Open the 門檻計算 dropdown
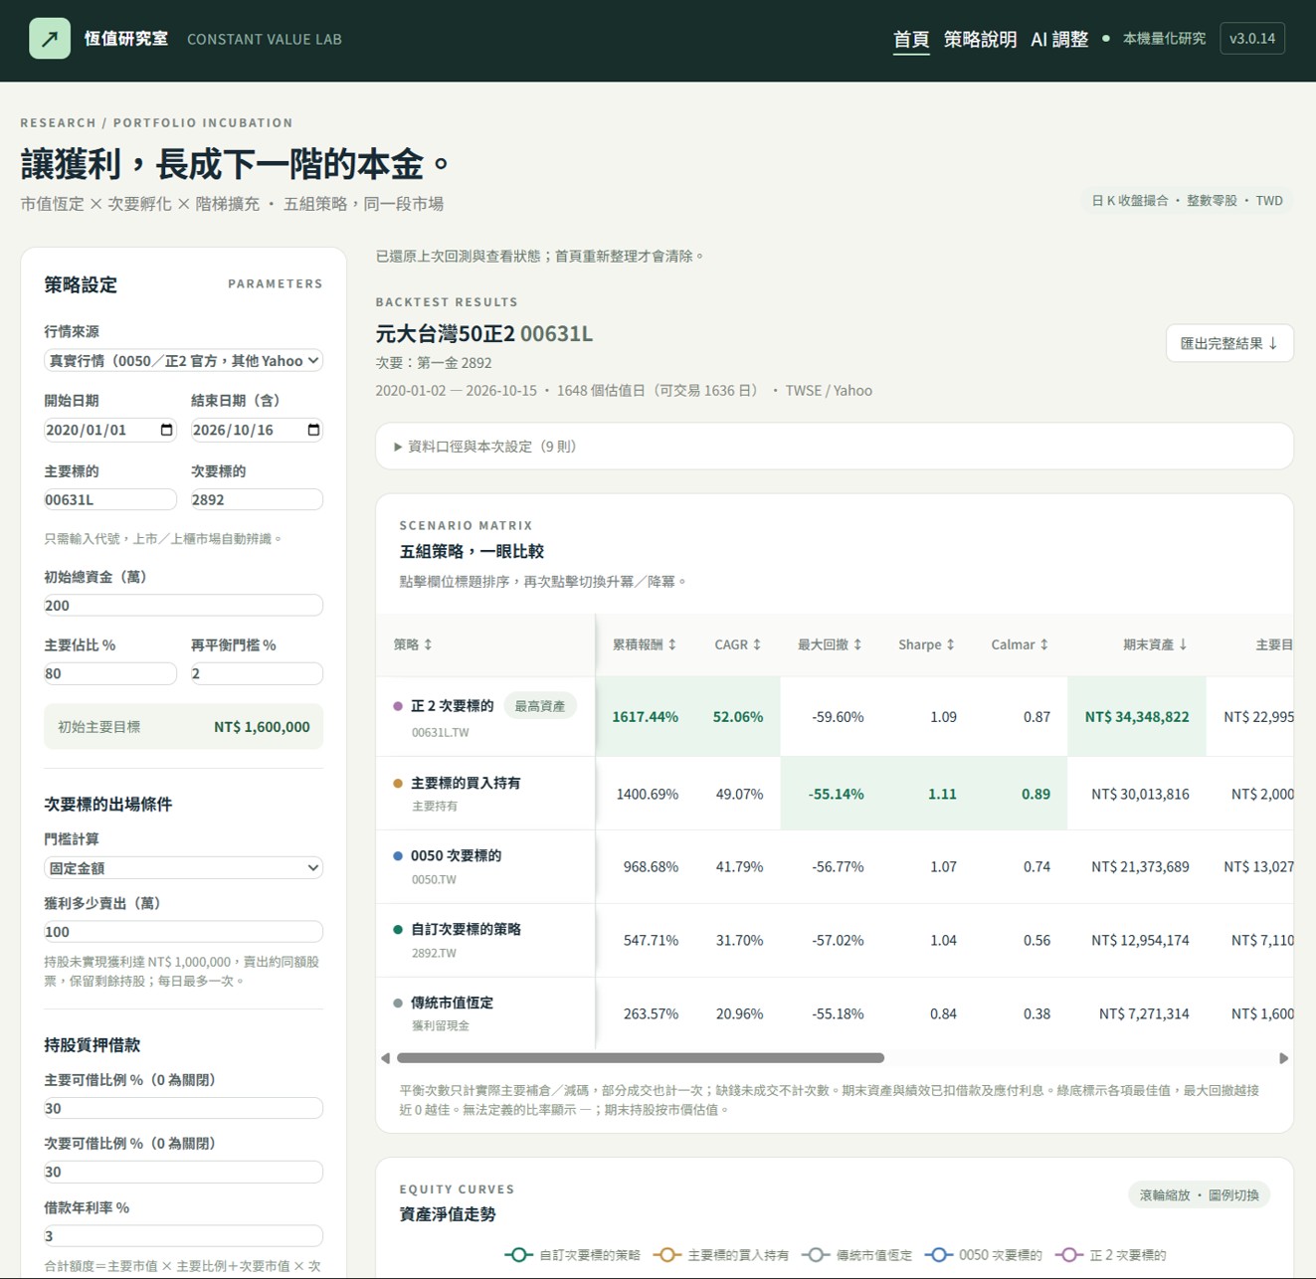The image size is (1316, 1279). (184, 868)
